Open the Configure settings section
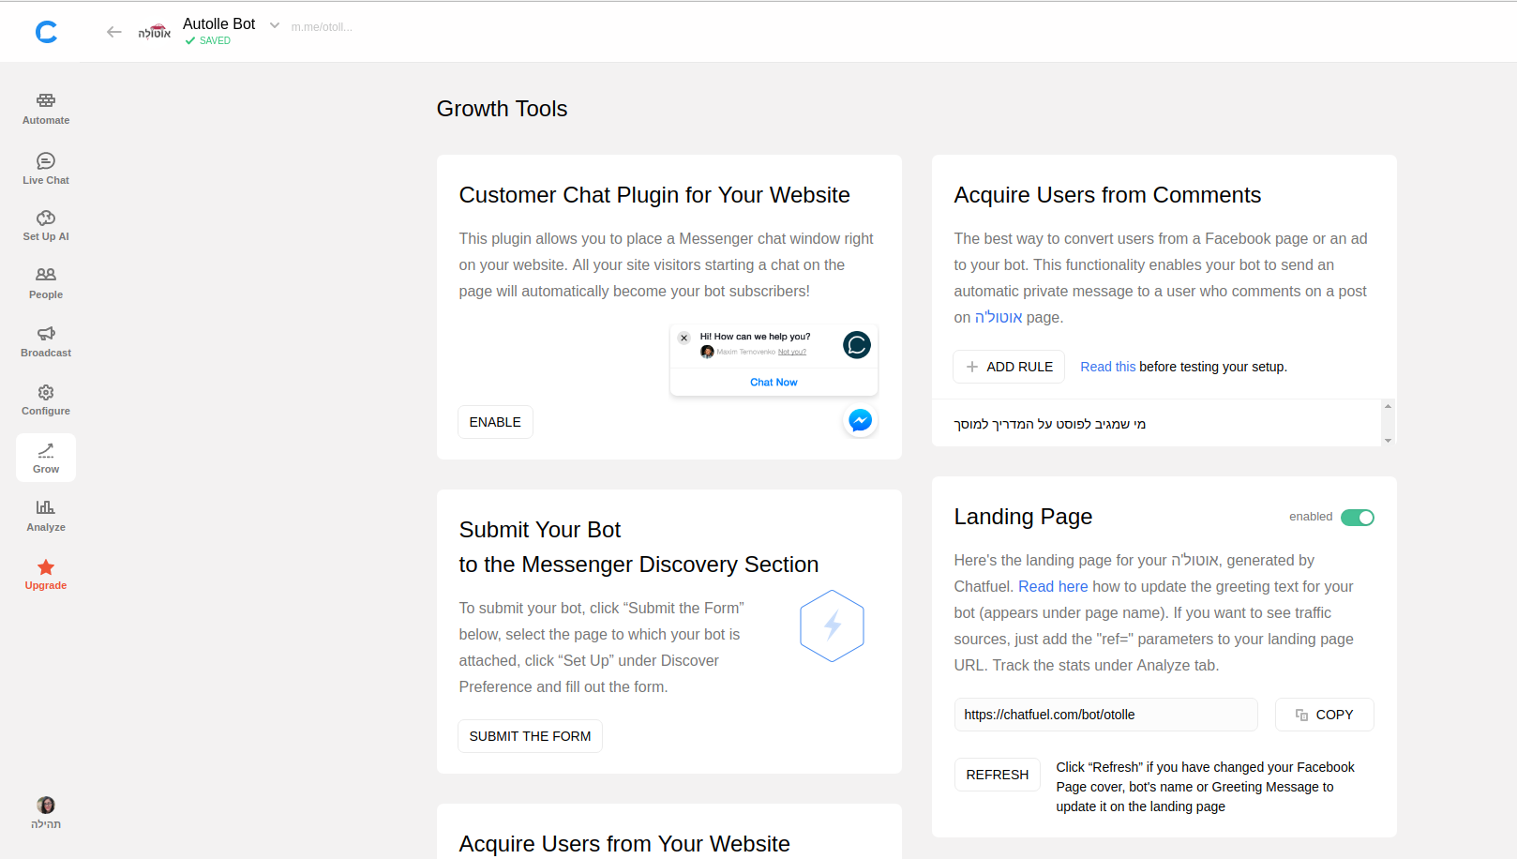The image size is (1517, 859). 46,399
